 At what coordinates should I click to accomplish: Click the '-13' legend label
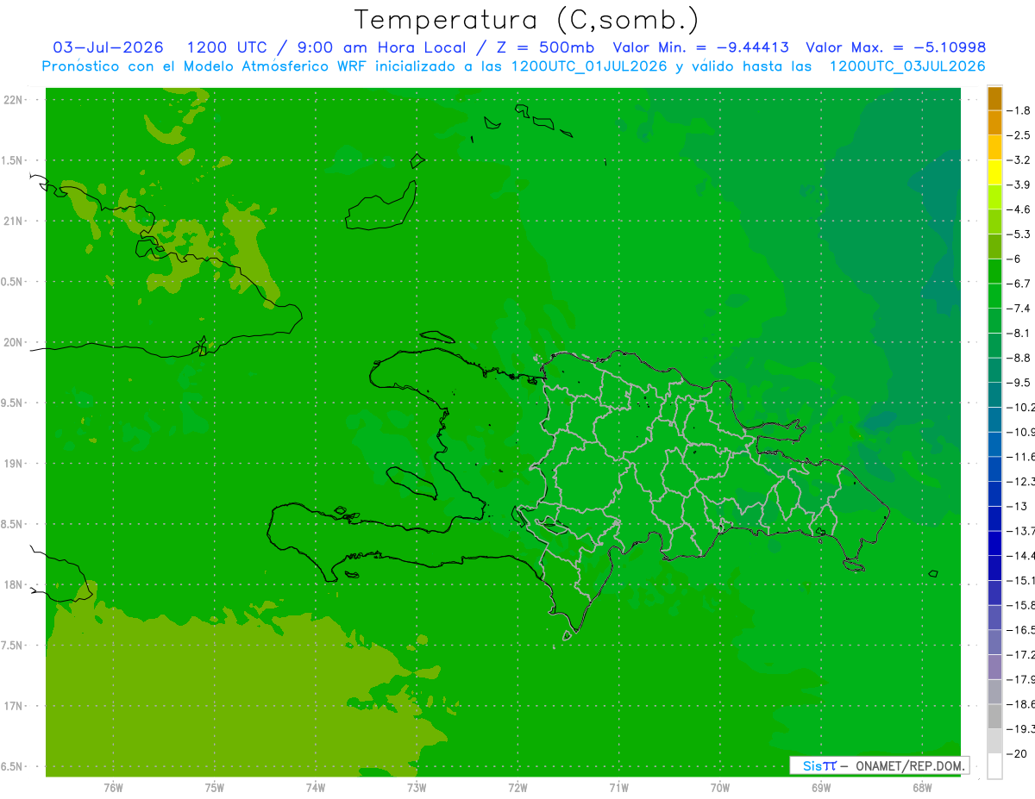click(1019, 506)
